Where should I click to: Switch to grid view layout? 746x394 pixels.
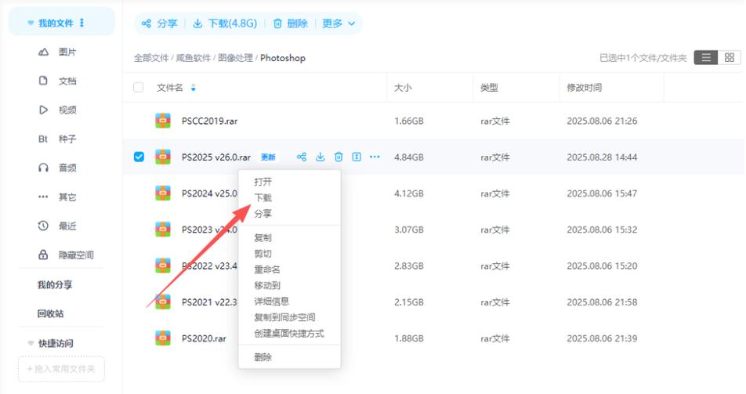(x=730, y=58)
